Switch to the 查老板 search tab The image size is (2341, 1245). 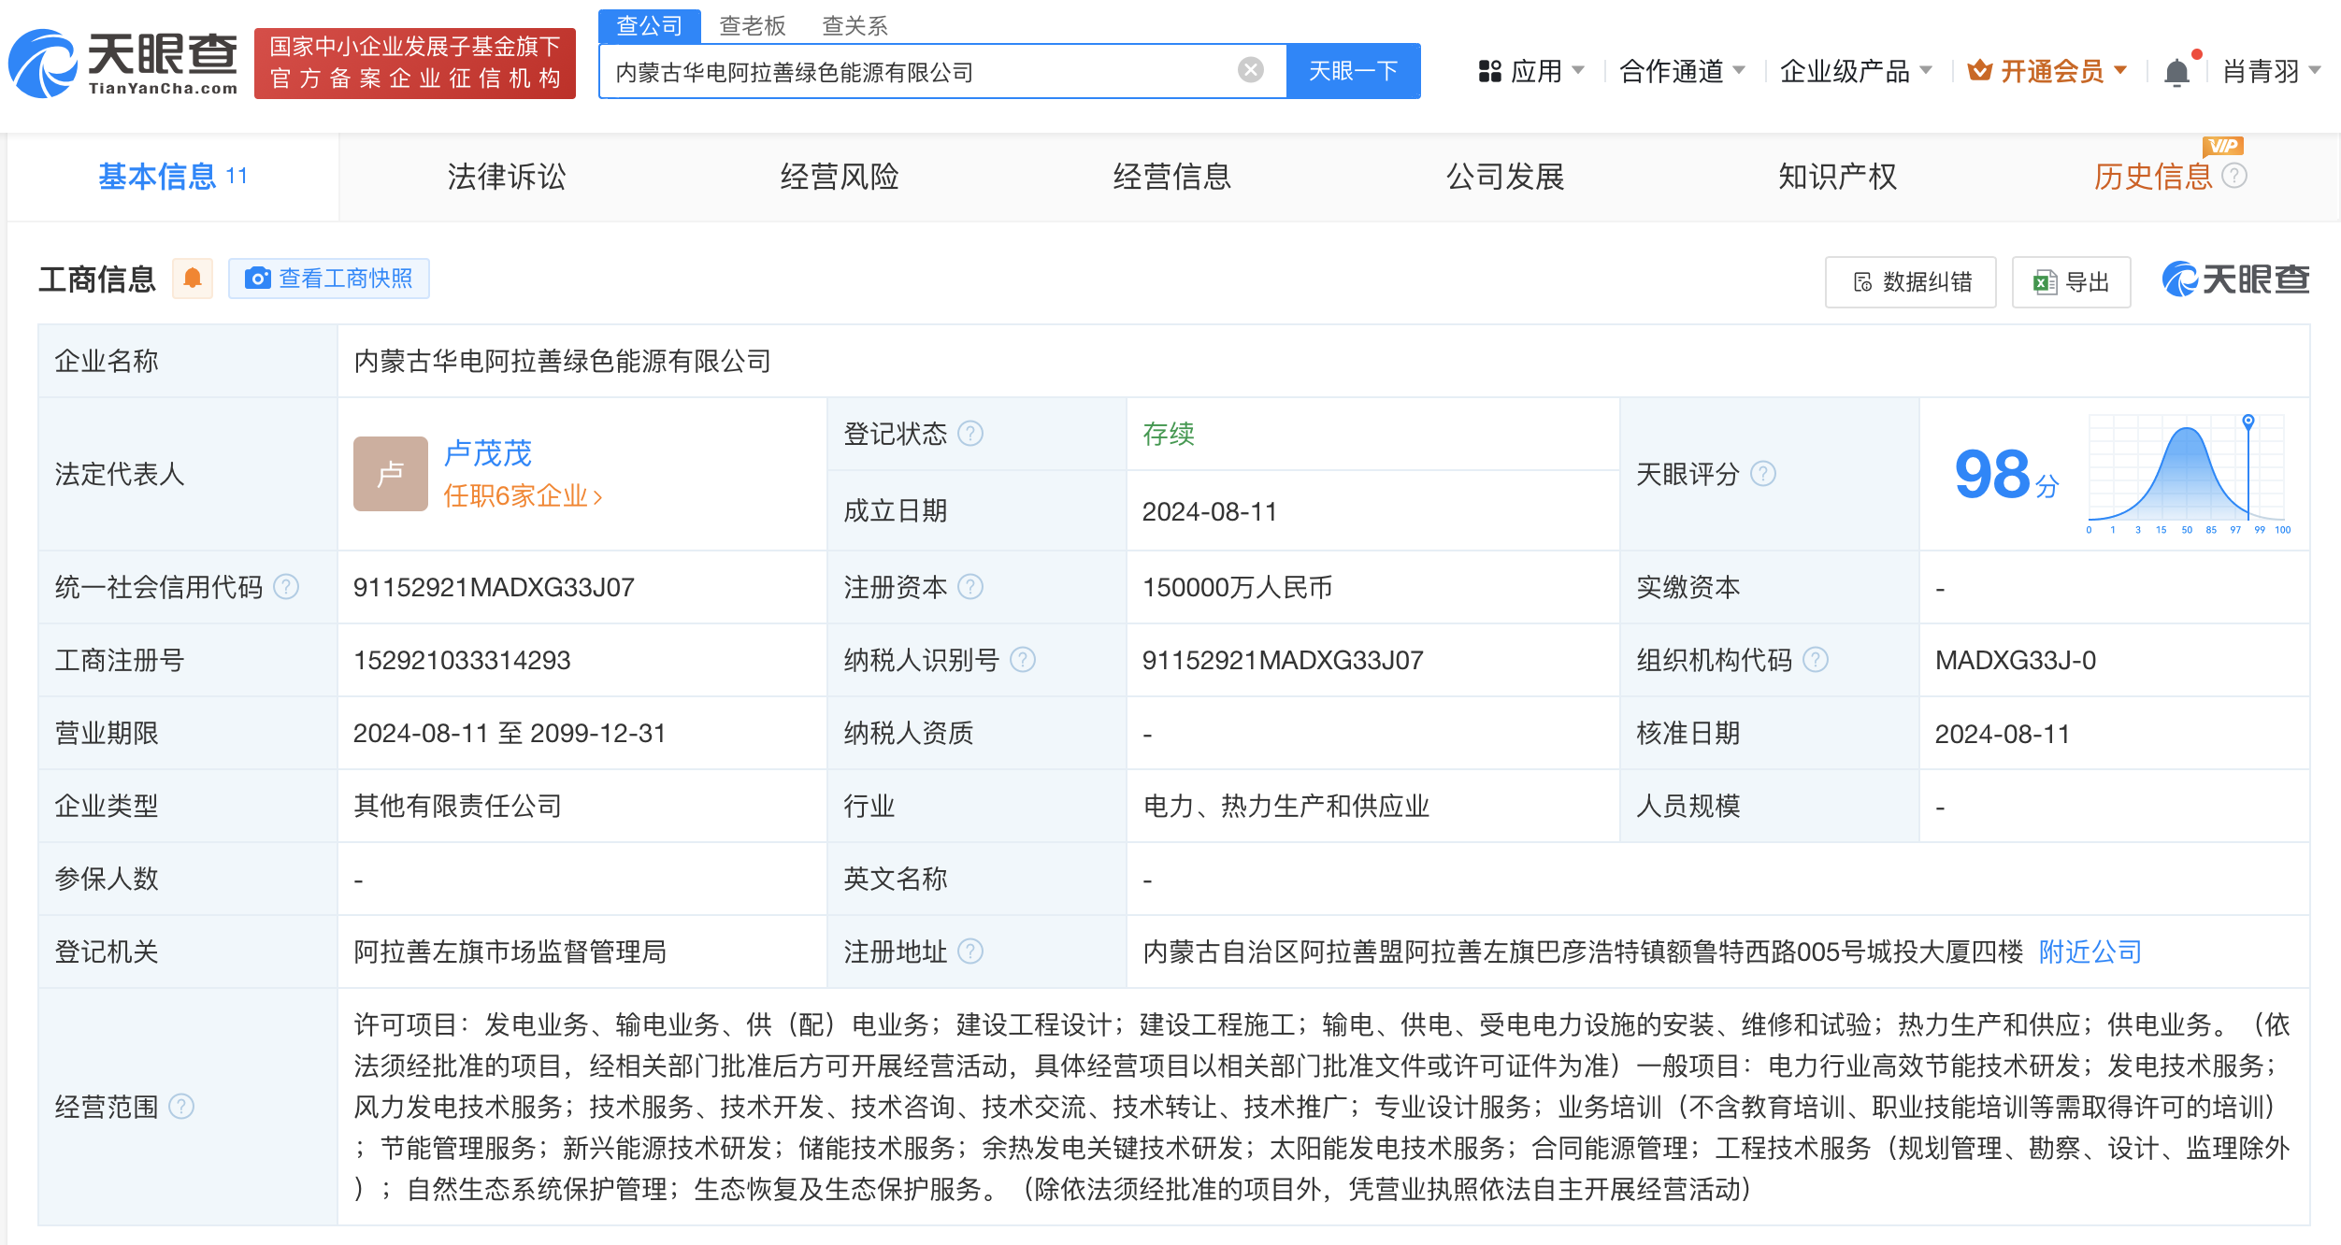751,25
